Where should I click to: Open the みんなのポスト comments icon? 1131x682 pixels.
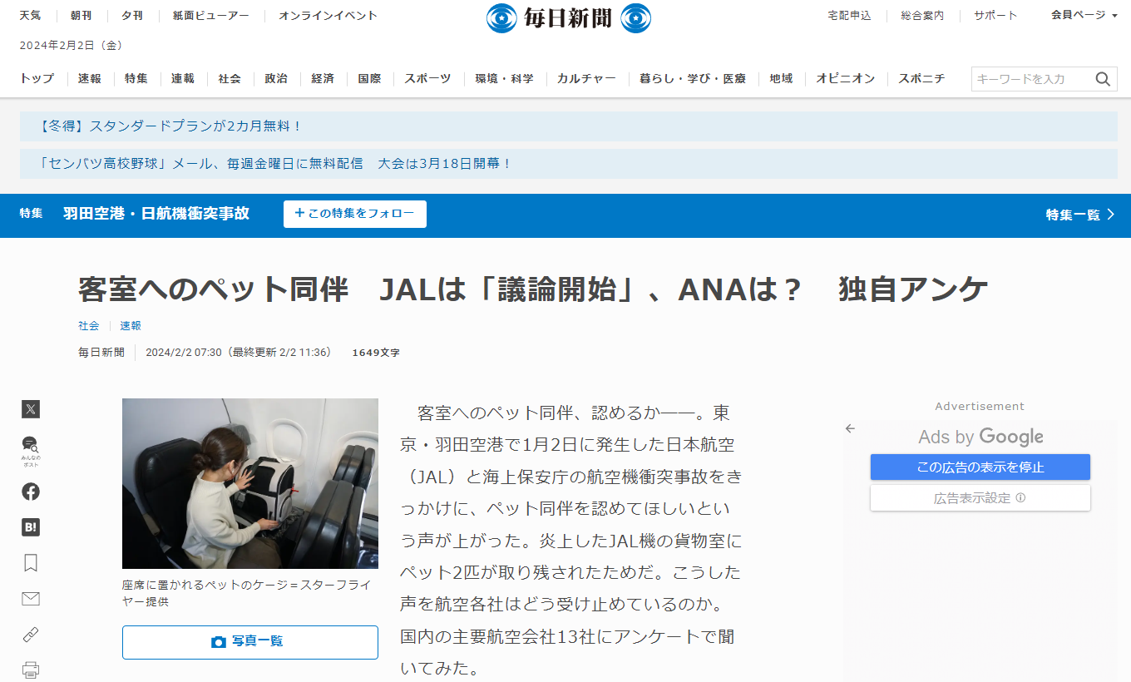tap(31, 451)
